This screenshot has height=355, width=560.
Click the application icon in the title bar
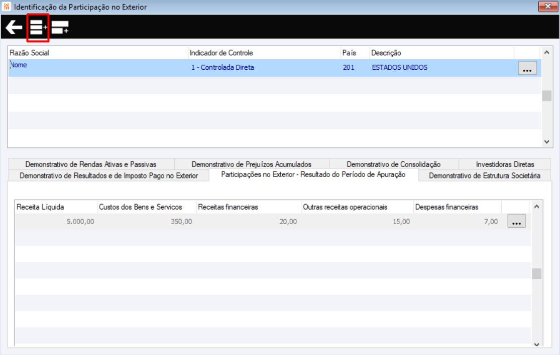(x=7, y=7)
